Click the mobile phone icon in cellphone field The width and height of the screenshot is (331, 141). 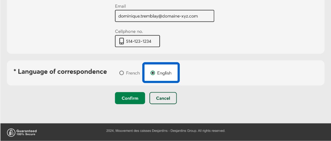point(121,41)
